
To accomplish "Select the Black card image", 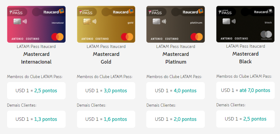I will tap(246, 24).
